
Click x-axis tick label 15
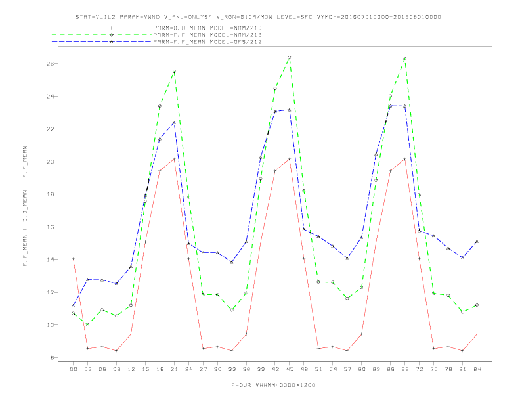tap(145, 369)
